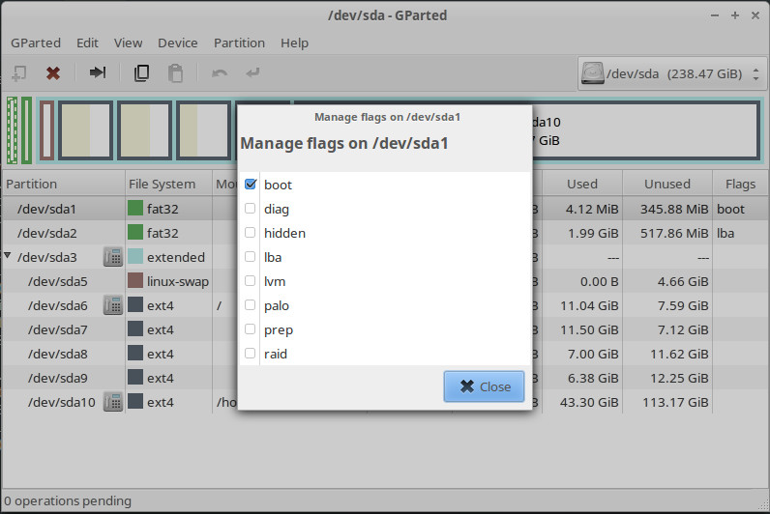This screenshot has height=514, width=770.
Task: Click the 517.86 MiB unused value
Action: 674,233
